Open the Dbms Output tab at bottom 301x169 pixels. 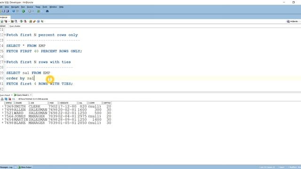click(25, 167)
